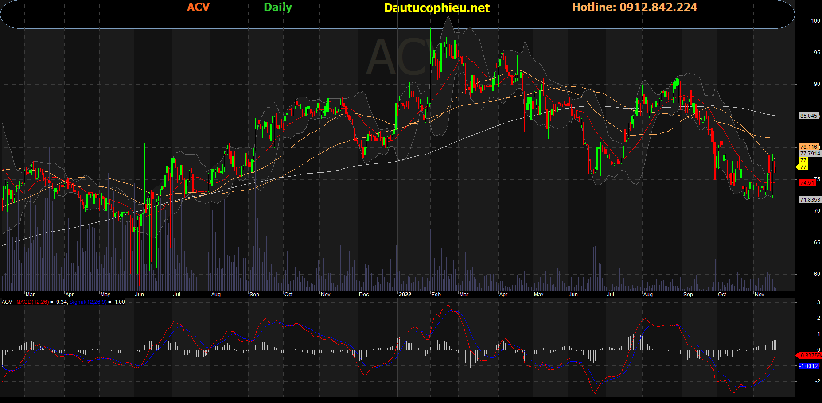Click the 71.8353 lower band price tag
The width and height of the screenshot is (822, 403).
click(x=810, y=200)
